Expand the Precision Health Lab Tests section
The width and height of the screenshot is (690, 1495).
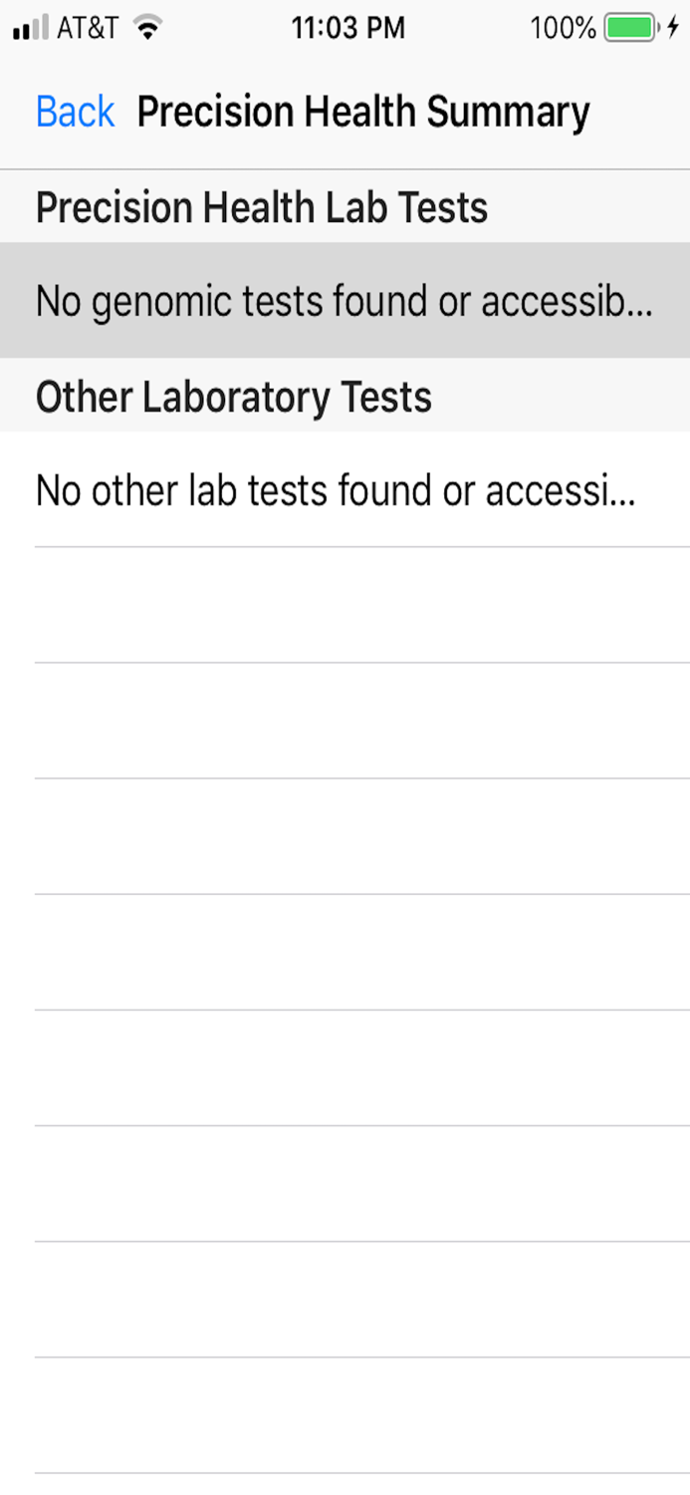pyautogui.click(x=261, y=207)
